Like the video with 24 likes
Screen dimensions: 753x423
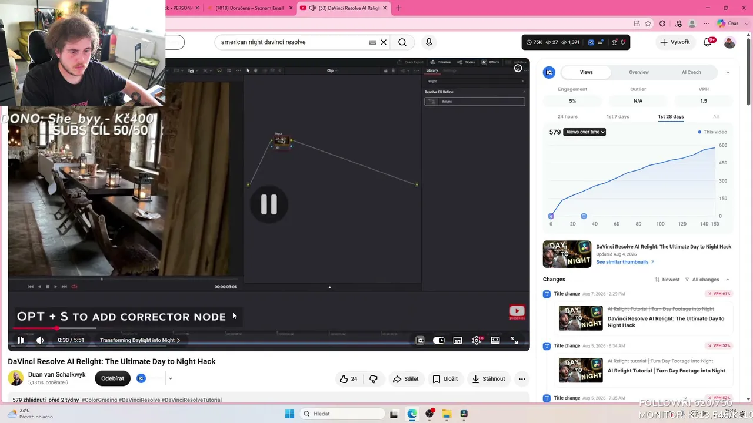pos(348,379)
